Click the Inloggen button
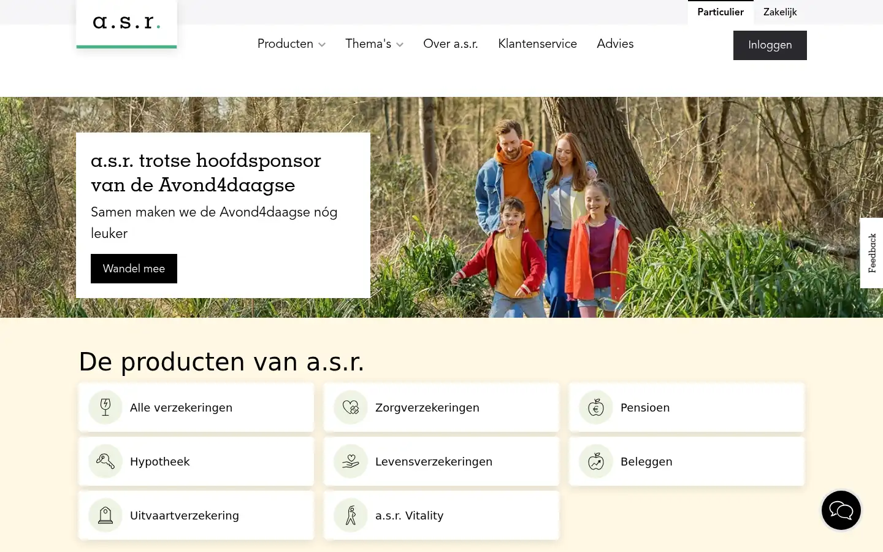Image resolution: width=883 pixels, height=552 pixels. [770, 45]
